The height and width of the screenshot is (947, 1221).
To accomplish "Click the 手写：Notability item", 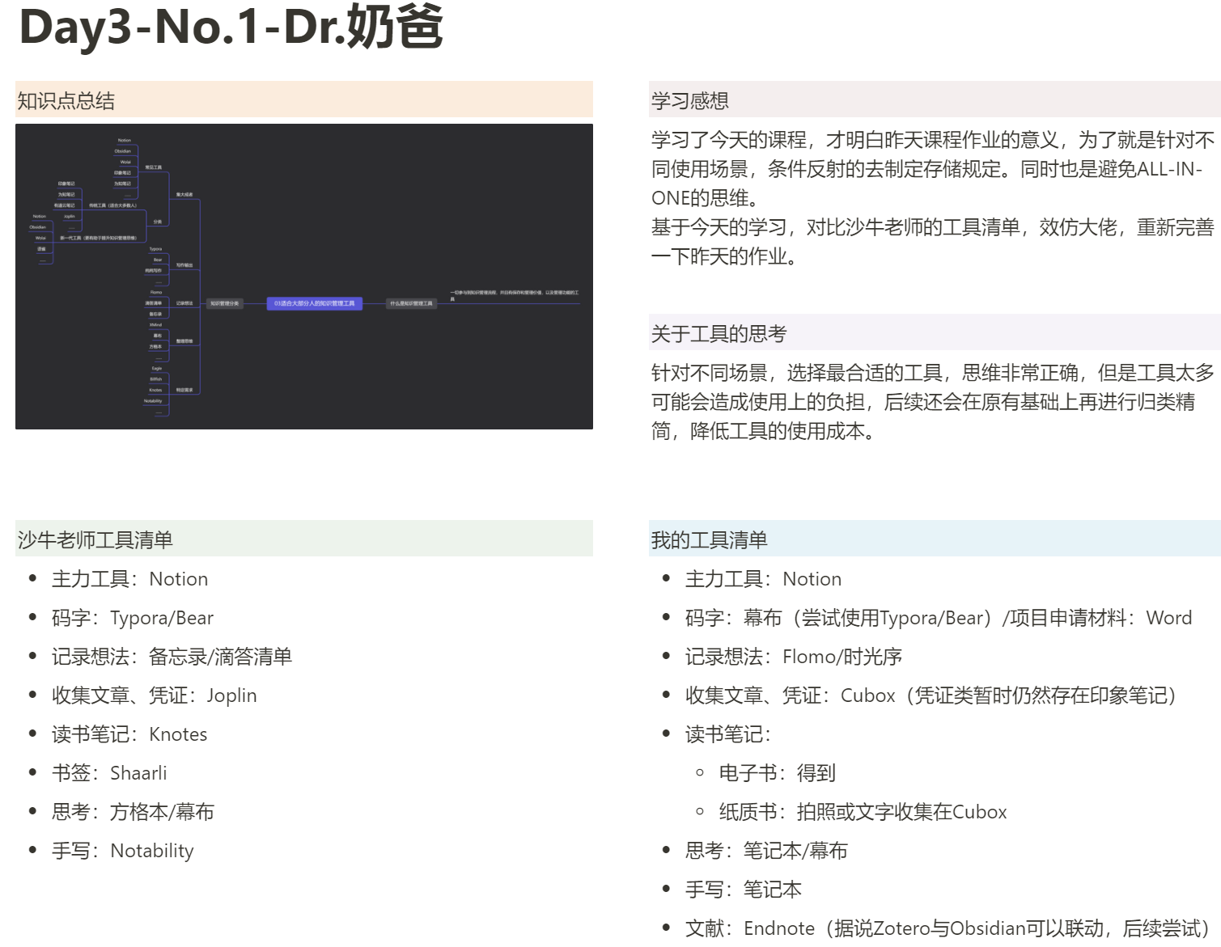I will coord(123,851).
